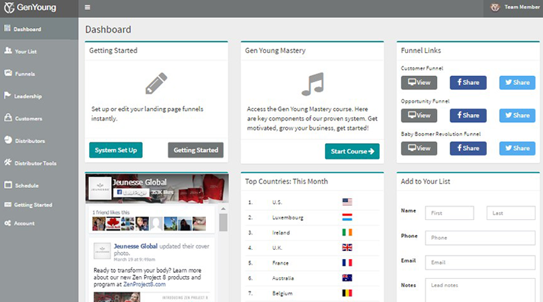View the Customer Funnel
Screen dimensions: 543x302
click(419, 83)
